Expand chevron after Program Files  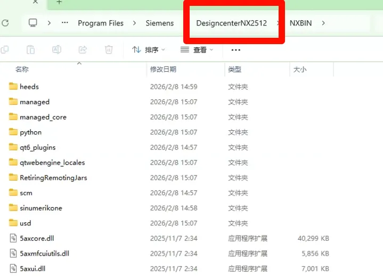[x=134, y=23]
